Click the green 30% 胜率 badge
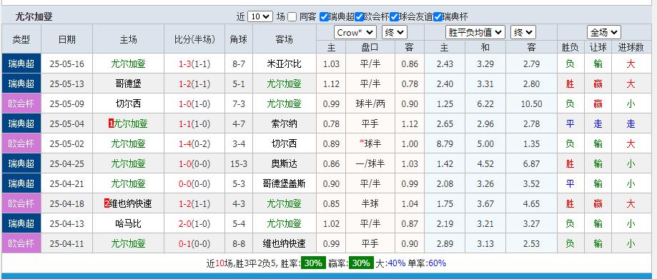The width and height of the screenshot is (657, 279). point(312,263)
